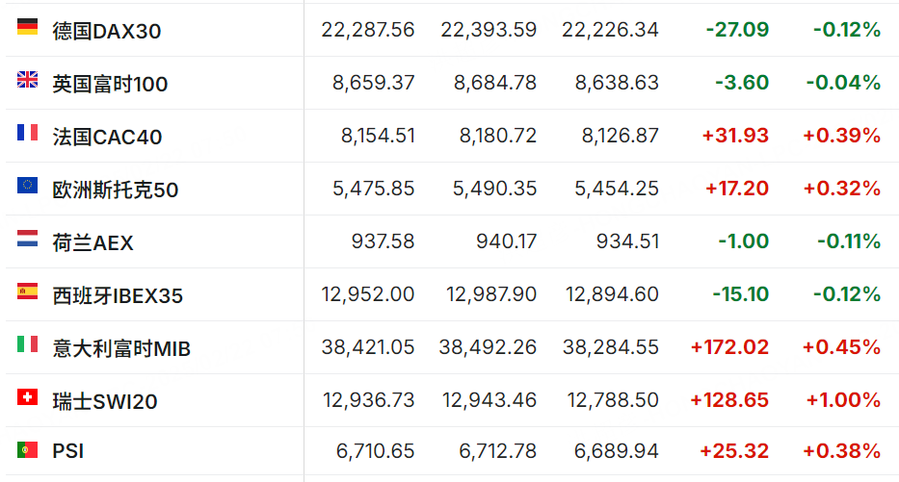Click the Italian flag icon
Screen dimensions: 899x482
tap(27, 344)
